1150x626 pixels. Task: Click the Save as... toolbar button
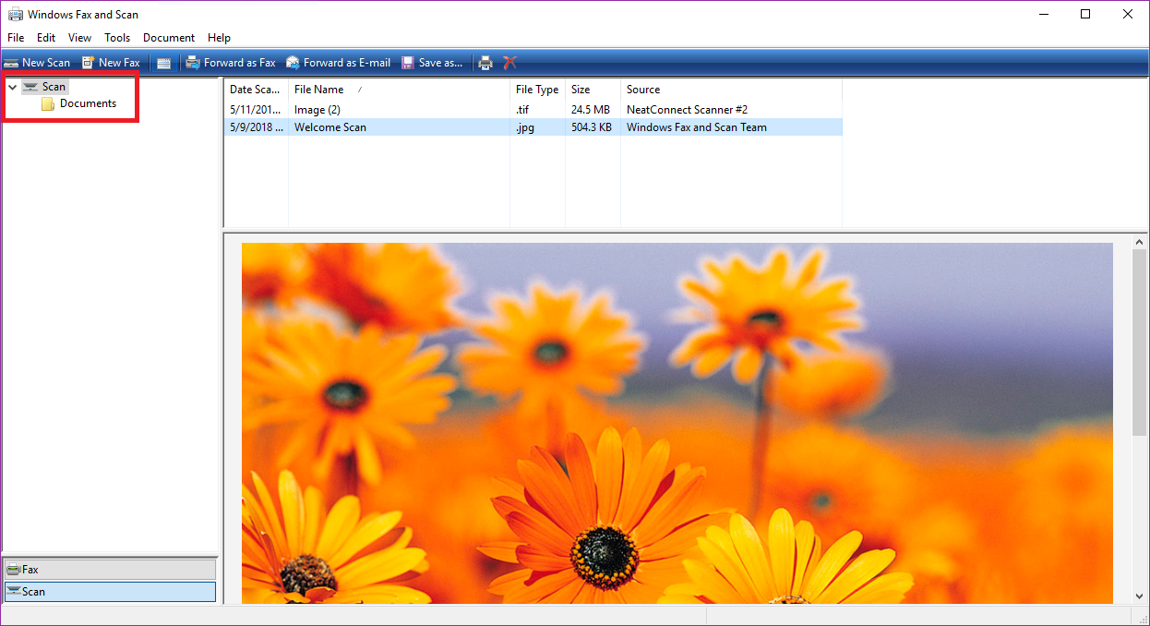pos(432,63)
